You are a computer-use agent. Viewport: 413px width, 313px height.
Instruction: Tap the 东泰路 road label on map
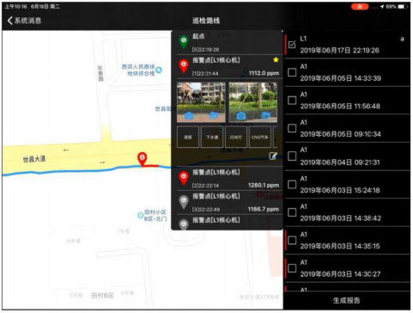click(100, 73)
